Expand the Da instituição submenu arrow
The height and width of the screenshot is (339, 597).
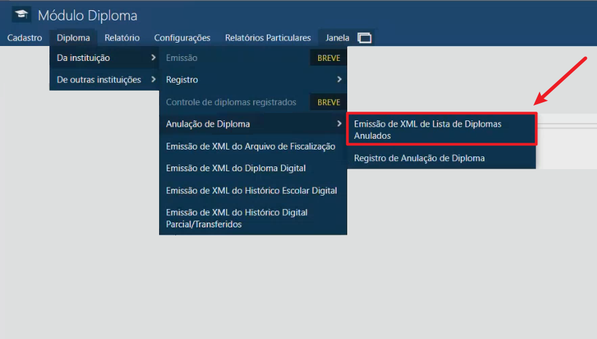(x=153, y=58)
